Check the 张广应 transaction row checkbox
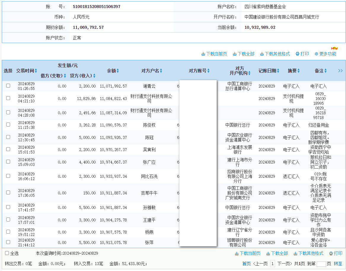Viewport: 346px width, 271px height. click(8, 162)
